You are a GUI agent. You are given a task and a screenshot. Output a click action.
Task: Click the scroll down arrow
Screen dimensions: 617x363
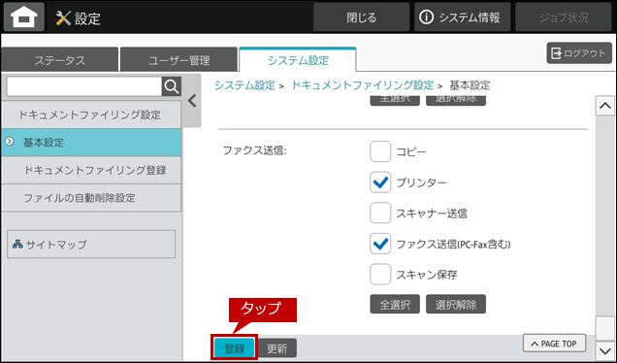click(x=604, y=350)
